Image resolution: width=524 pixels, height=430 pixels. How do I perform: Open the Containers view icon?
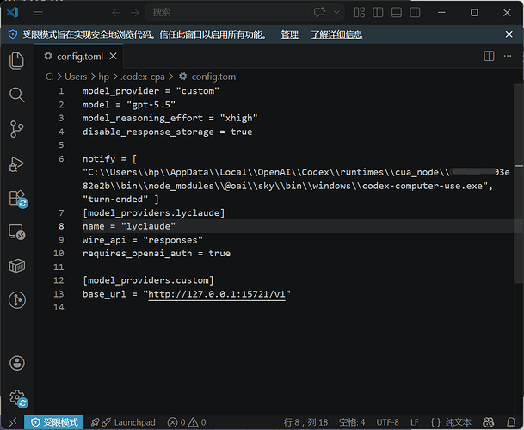(x=16, y=266)
